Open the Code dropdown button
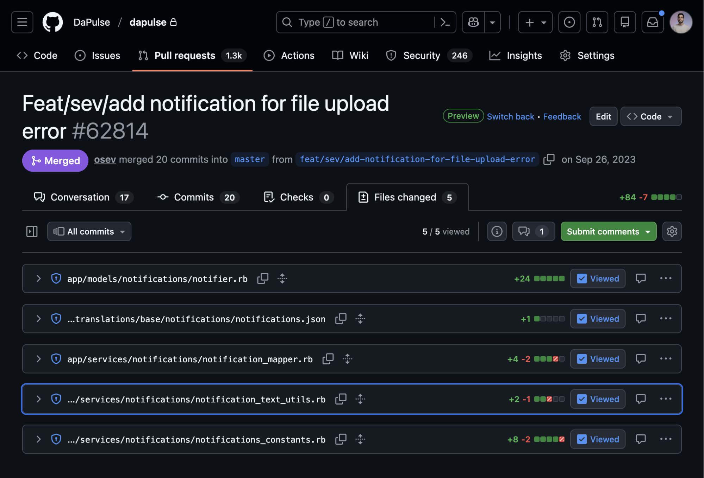 [x=650, y=116]
